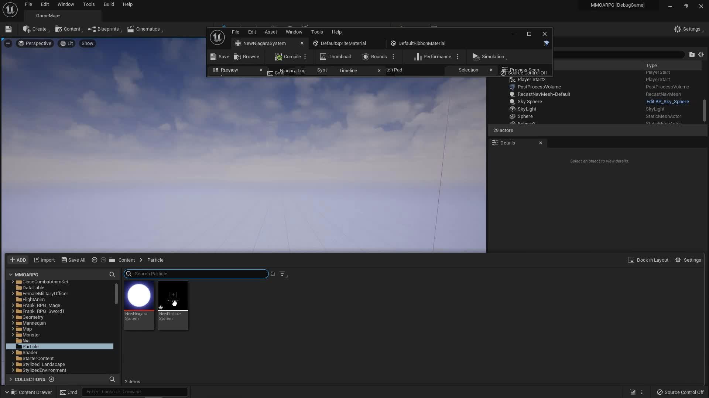
Task: Switch to the DefaultSpriteMaterial tab
Action: click(x=343, y=43)
